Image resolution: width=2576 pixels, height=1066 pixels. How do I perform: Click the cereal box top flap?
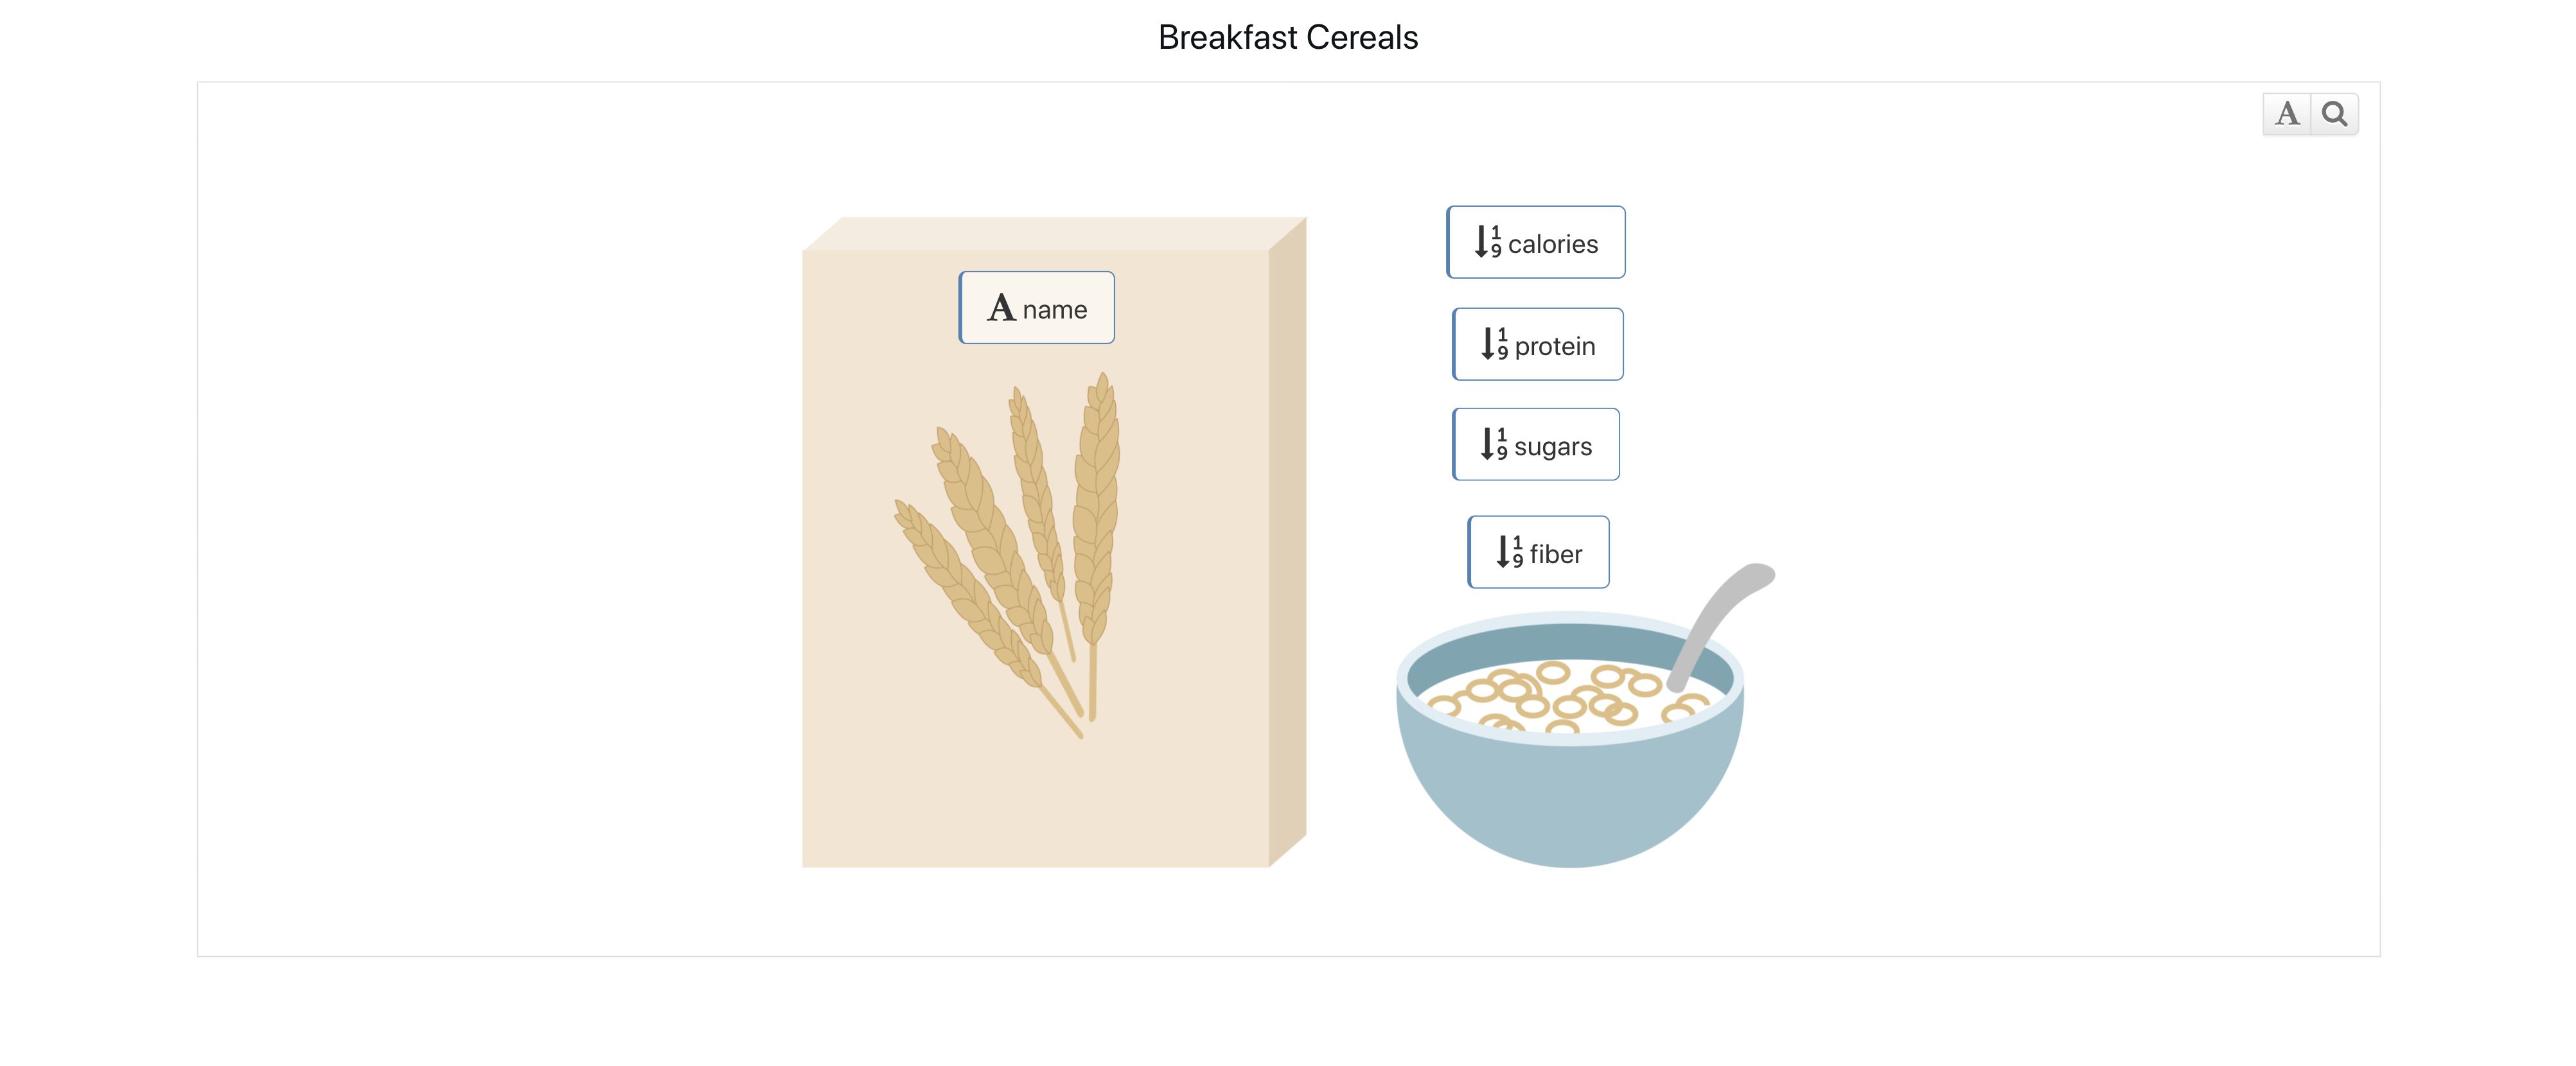pyautogui.click(x=1055, y=234)
